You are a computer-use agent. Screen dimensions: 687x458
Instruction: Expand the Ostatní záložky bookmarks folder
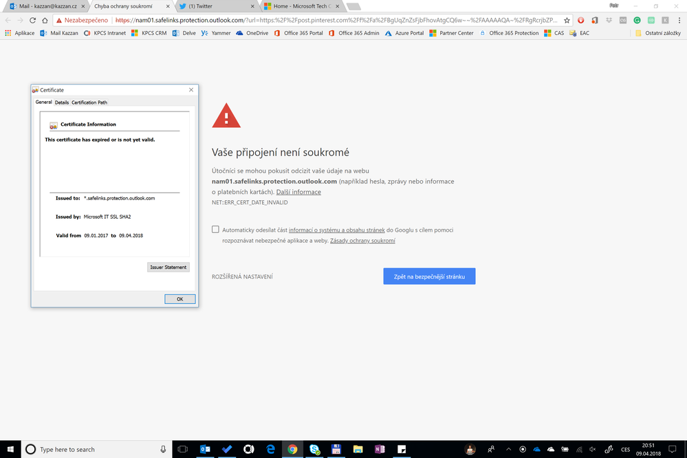[658, 33]
